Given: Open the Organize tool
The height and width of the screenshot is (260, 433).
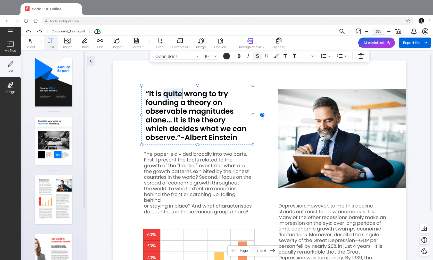Looking at the screenshot, I should tap(278, 43).
